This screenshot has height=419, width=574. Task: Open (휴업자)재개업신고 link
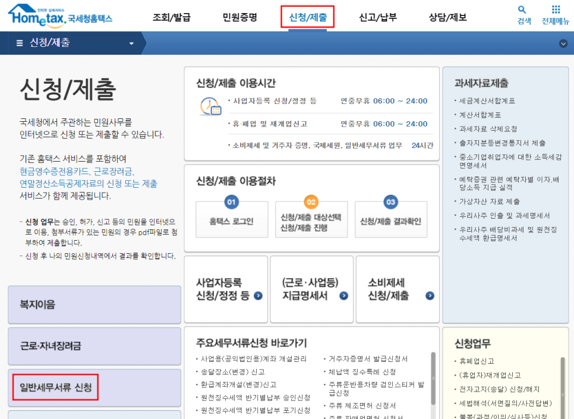pos(490,375)
